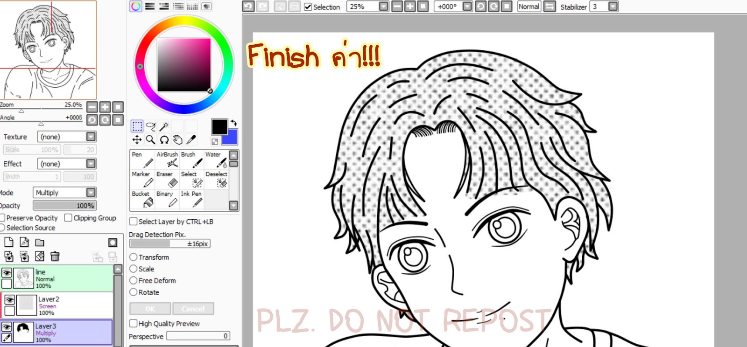Select the Zoom magnifier tool
The height and width of the screenshot is (347, 747).
(150, 139)
